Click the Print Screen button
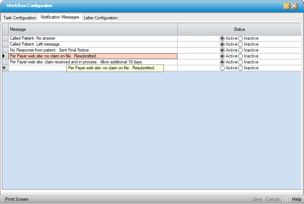The image size is (304, 204). click(17, 199)
